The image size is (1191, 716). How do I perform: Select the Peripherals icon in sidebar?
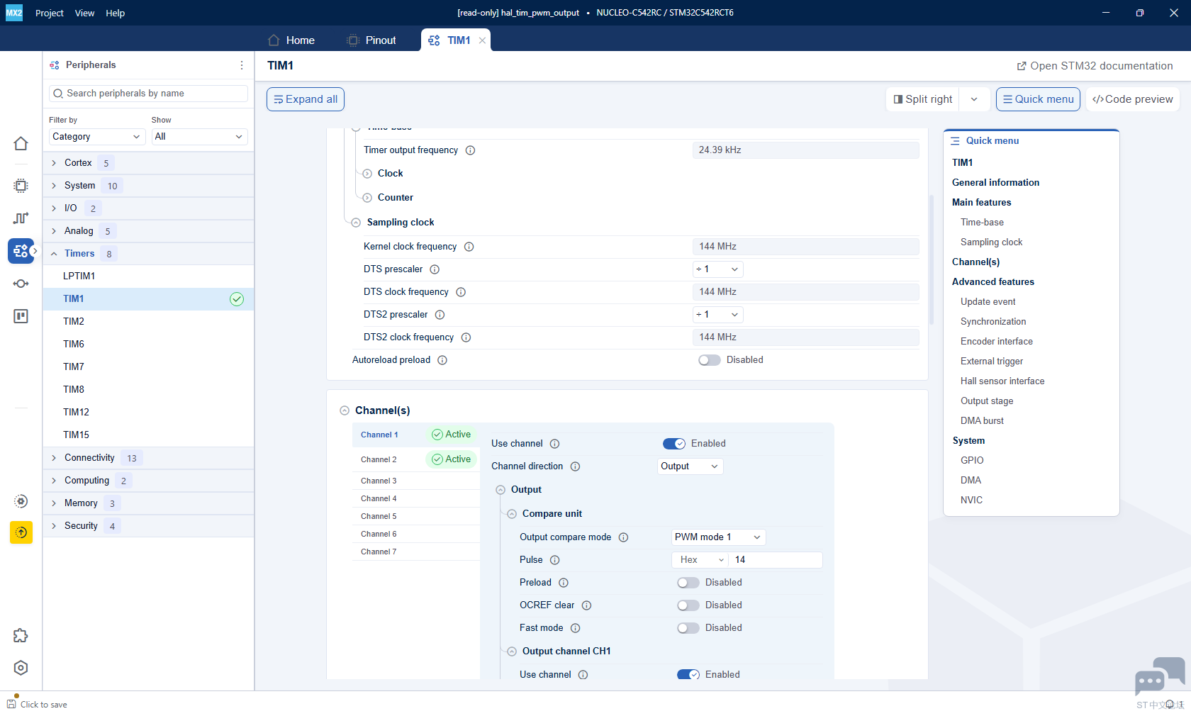21,251
